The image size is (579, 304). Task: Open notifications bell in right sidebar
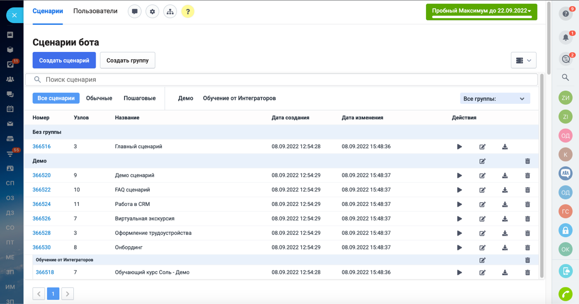coord(565,37)
